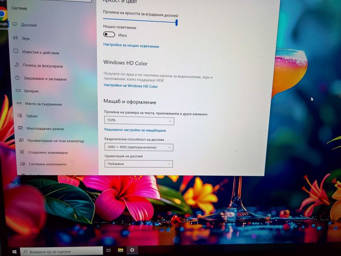Open Известия и действия settings
This screenshot has width=341, height=256.
point(41,52)
